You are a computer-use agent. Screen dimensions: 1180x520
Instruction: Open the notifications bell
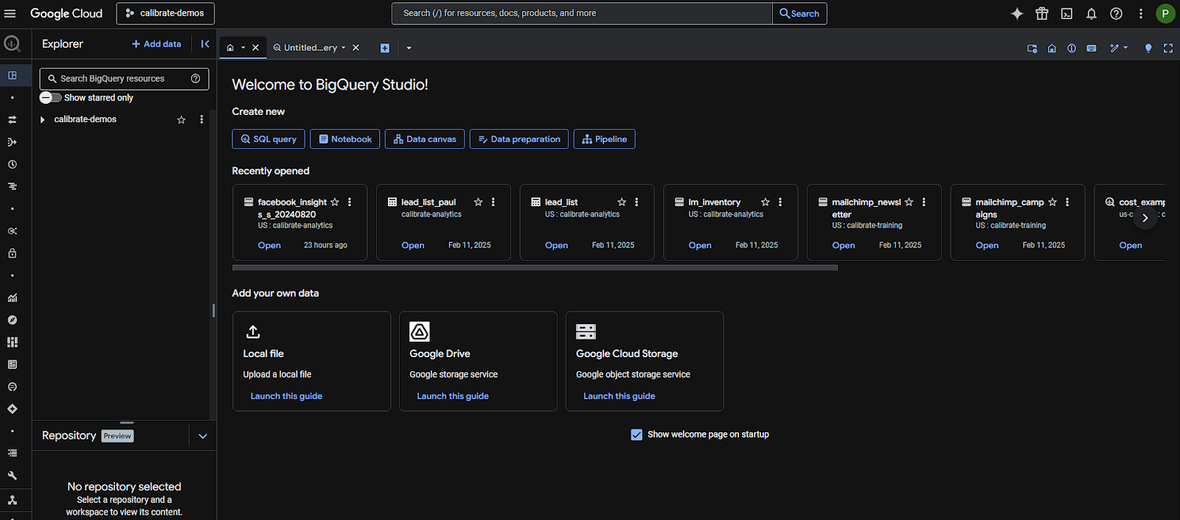1091,13
